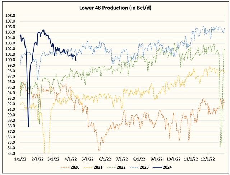Click the 9/1/22 x-axis label
Image resolution: width=230 pixels, height=175 pixels.
(156, 159)
